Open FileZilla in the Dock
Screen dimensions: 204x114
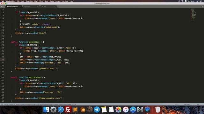[68, 110]
